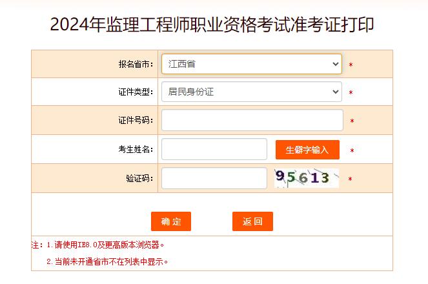This screenshot has height=284, width=428.
Task: Click the chevron arrow of the 居民身份证 select
Action: (336, 92)
